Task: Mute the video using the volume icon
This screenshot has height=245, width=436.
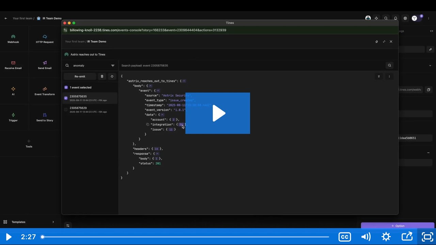Action: coord(366,237)
